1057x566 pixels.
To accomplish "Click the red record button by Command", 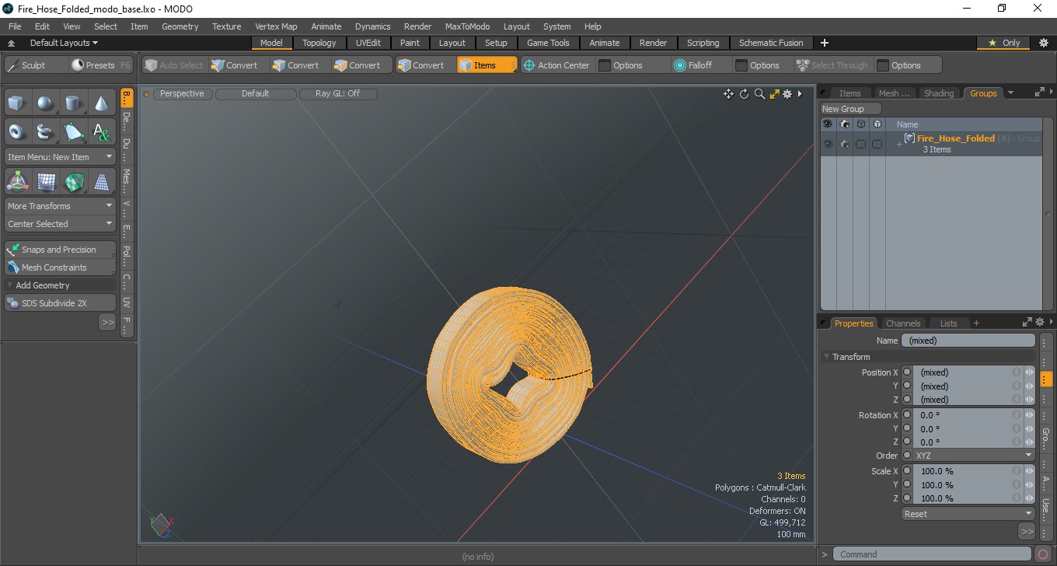I will 1043,554.
